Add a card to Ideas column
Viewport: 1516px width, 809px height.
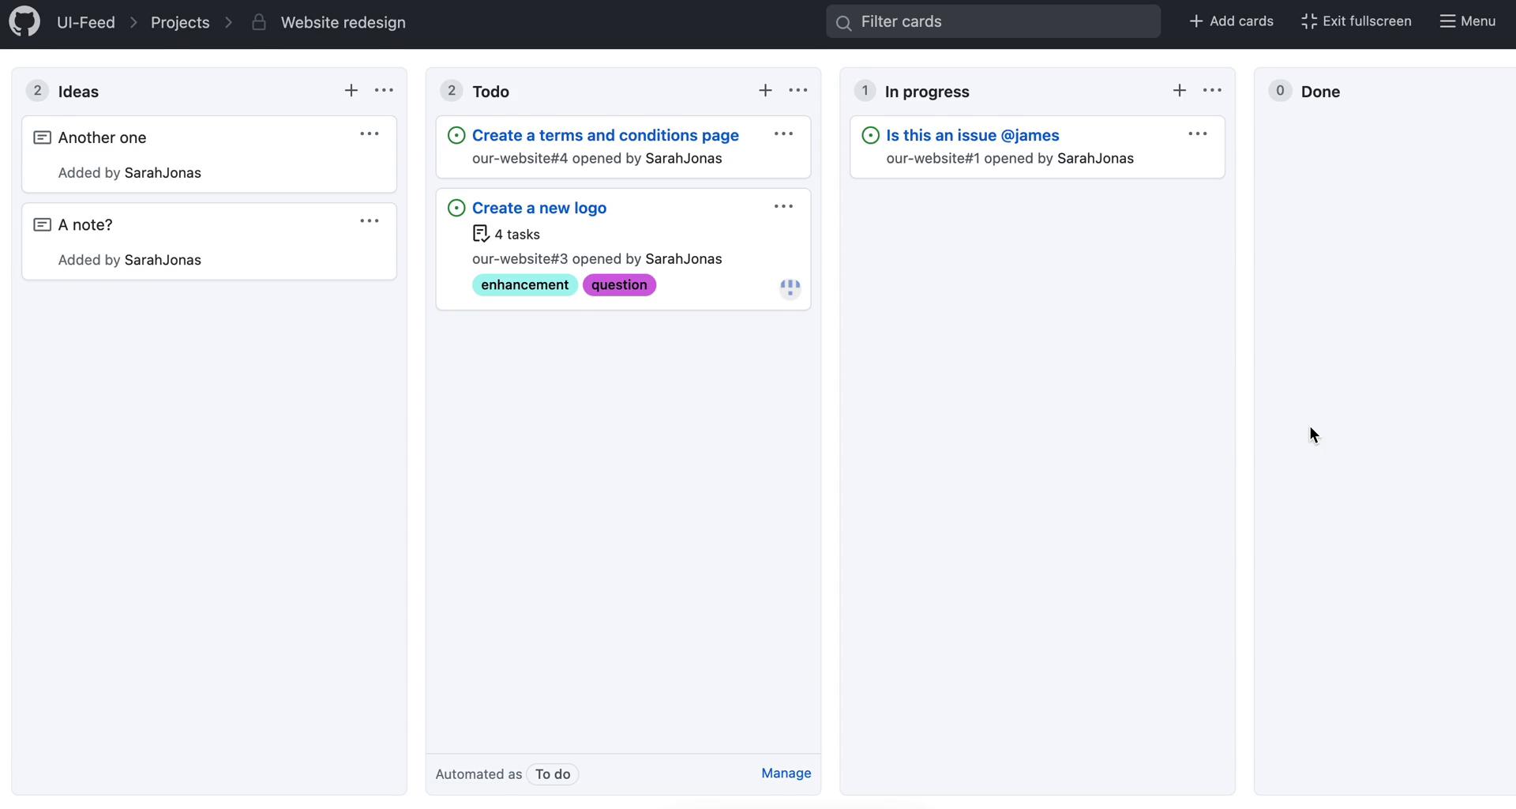(x=351, y=91)
